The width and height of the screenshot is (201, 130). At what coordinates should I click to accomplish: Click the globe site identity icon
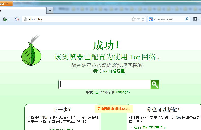click(25, 19)
